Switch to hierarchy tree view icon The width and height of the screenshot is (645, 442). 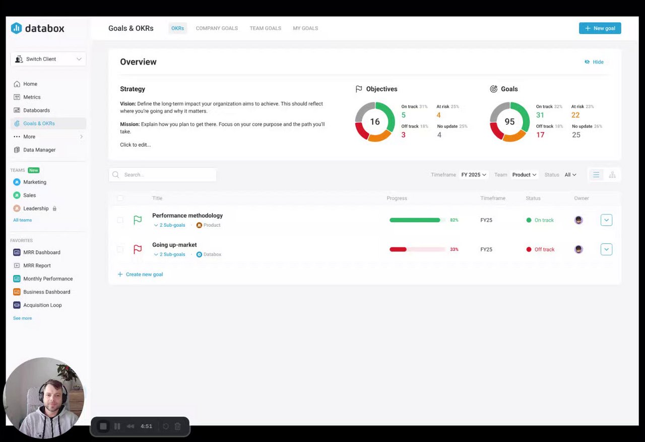(612, 175)
